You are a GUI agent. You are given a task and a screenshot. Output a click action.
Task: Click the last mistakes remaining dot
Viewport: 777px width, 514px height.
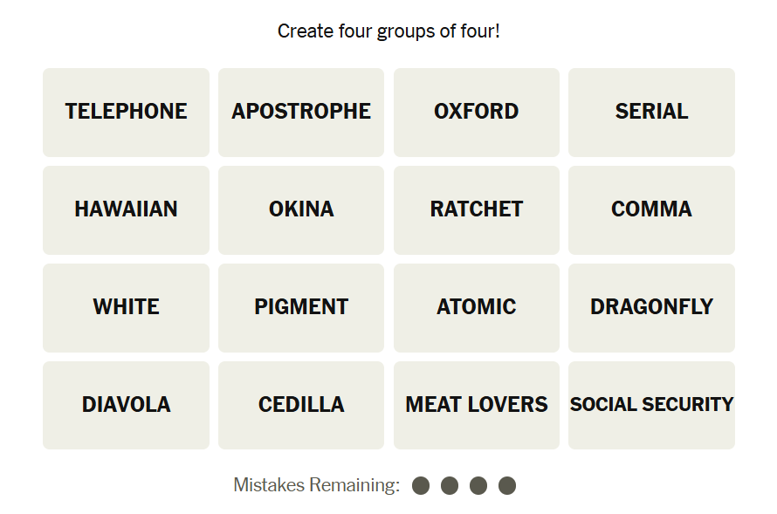click(507, 485)
